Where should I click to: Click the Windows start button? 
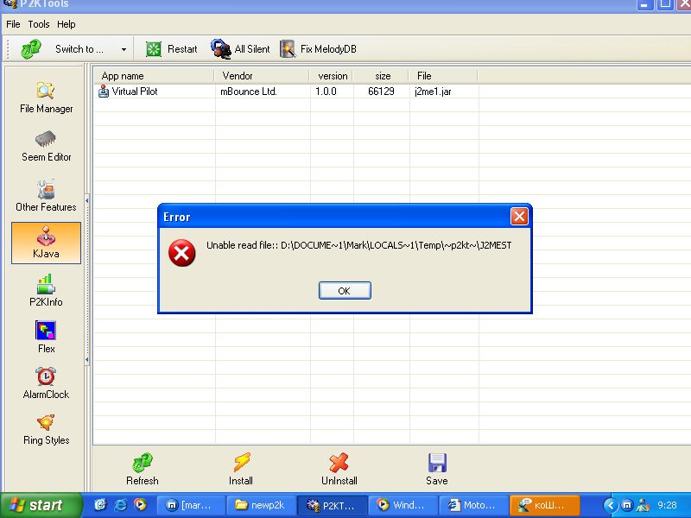41,505
